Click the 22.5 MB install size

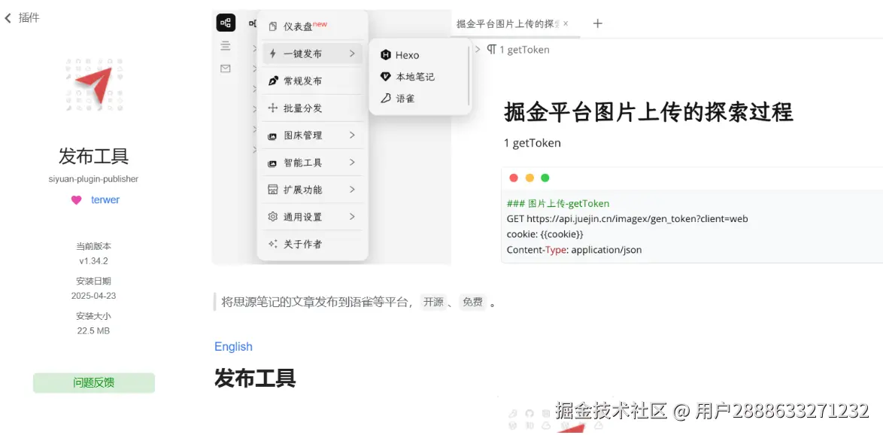[x=93, y=330]
